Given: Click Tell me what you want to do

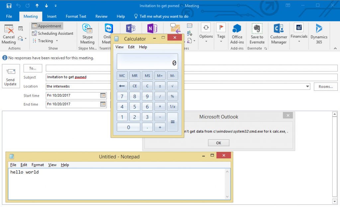Looking at the screenshot, I should [161, 16].
